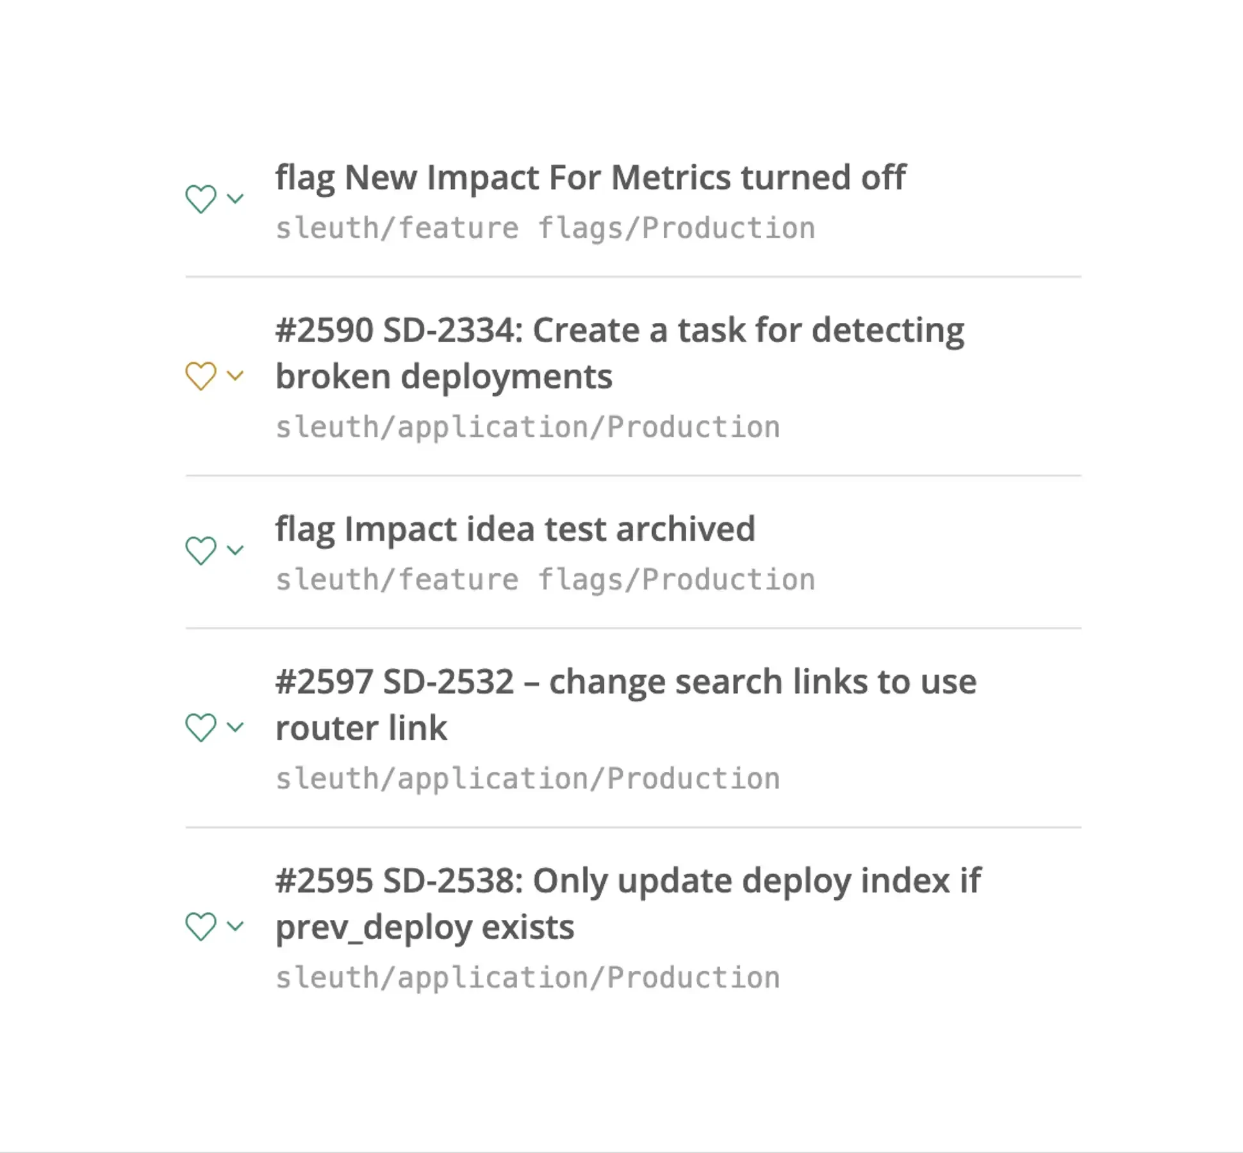Expand chevron next to New Impact For Metrics

tap(235, 199)
